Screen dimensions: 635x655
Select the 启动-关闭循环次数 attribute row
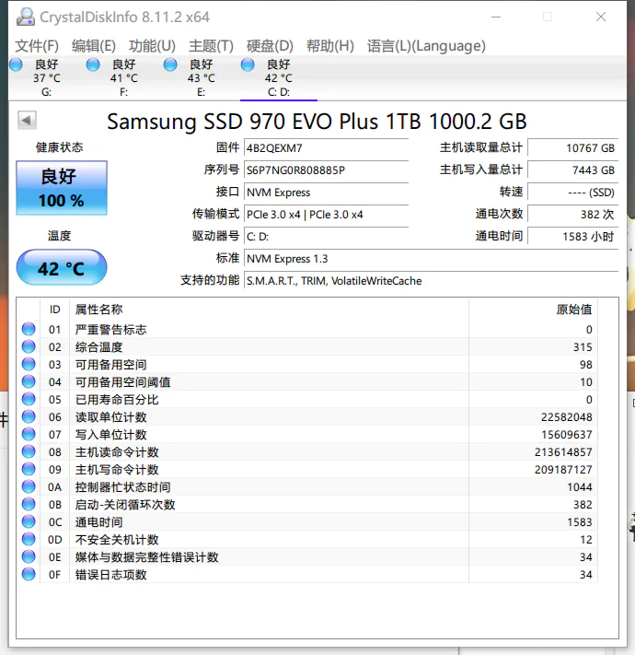pyautogui.click(x=308, y=504)
